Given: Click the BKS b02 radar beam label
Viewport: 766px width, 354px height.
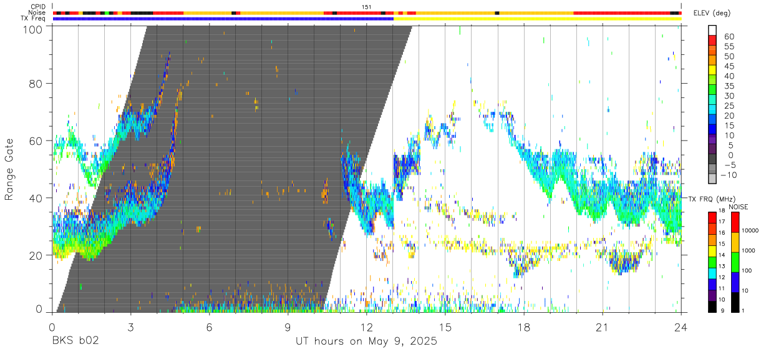Looking at the screenshot, I should coord(75,342).
